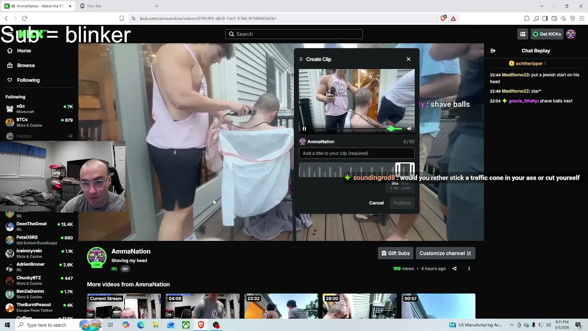Screen dimensions: 588x331
Task: Open the Brave Wallet icon
Action: (x=554, y=18)
